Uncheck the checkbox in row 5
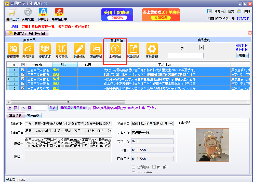The image size is (253, 182). tap(23, 88)
